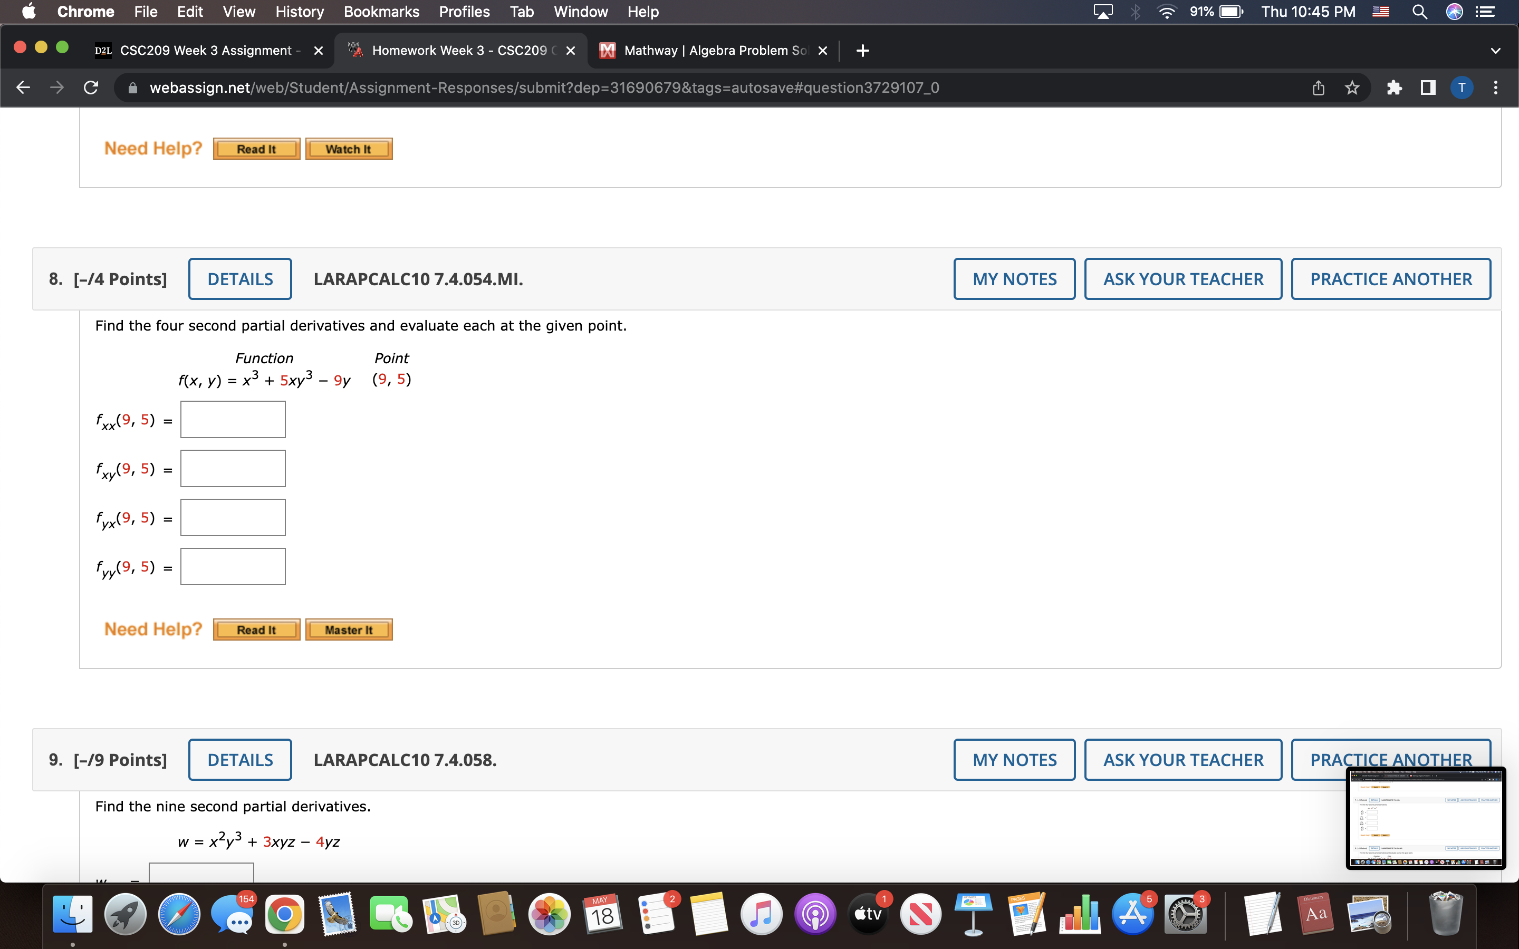
Task: Open the Bookmarks menu
Action: coord(382,11)
